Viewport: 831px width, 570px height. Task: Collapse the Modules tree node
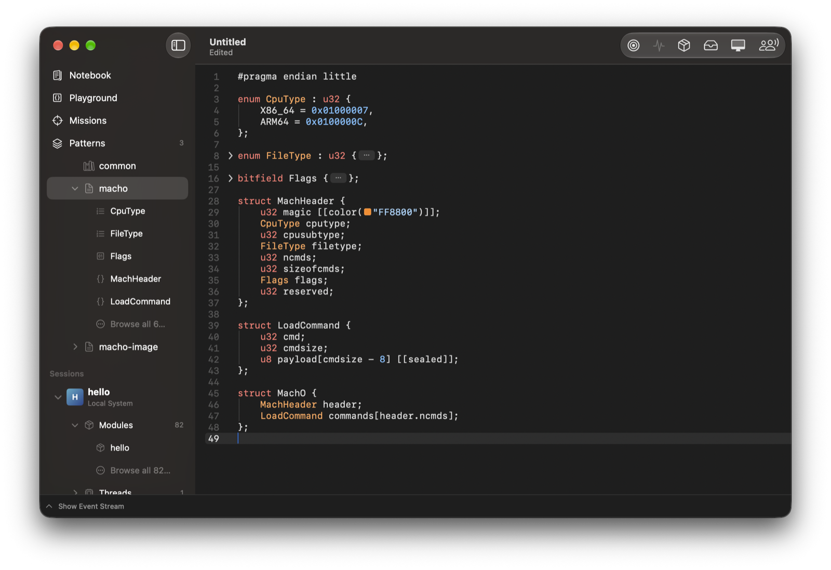pyautogui.click(x=75, y=425)
